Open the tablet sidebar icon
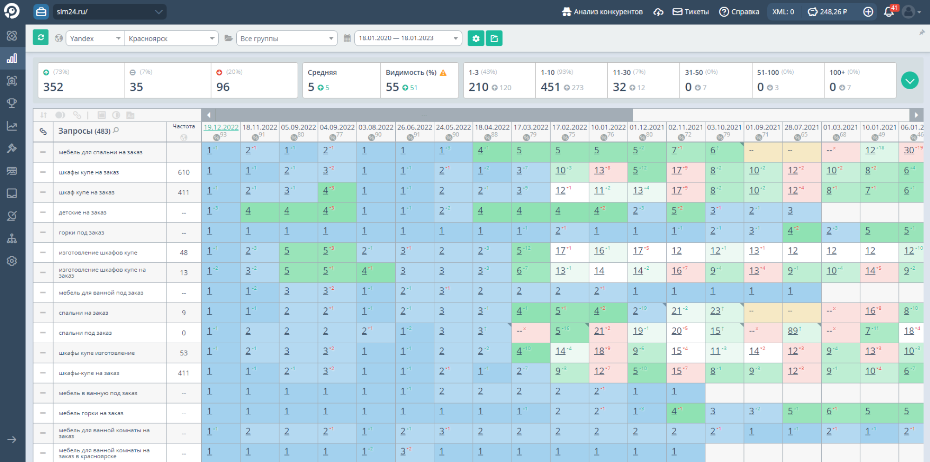930x462 pixels. [12, 193]
